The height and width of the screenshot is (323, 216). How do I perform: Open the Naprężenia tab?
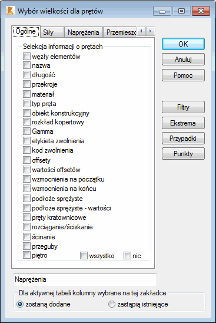(x=84, y=32)
